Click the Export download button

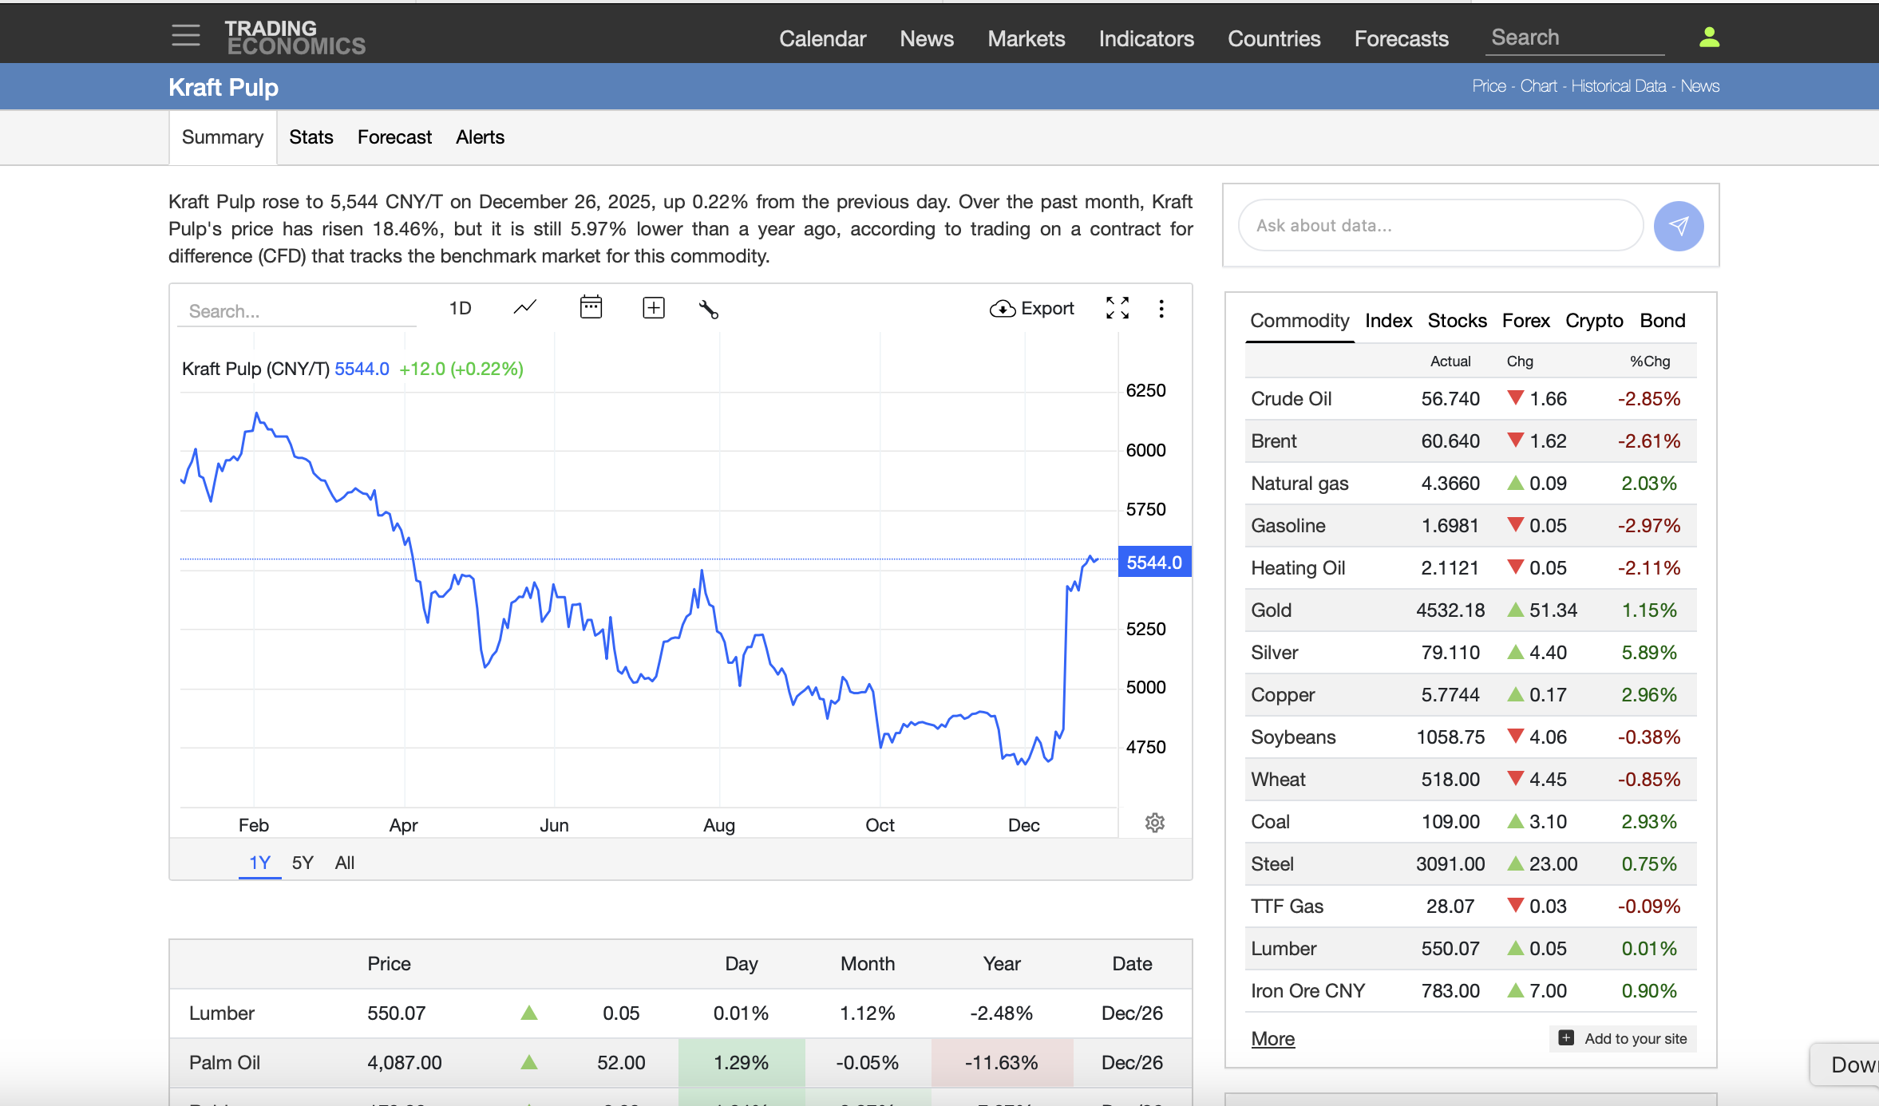point(1031,309)
